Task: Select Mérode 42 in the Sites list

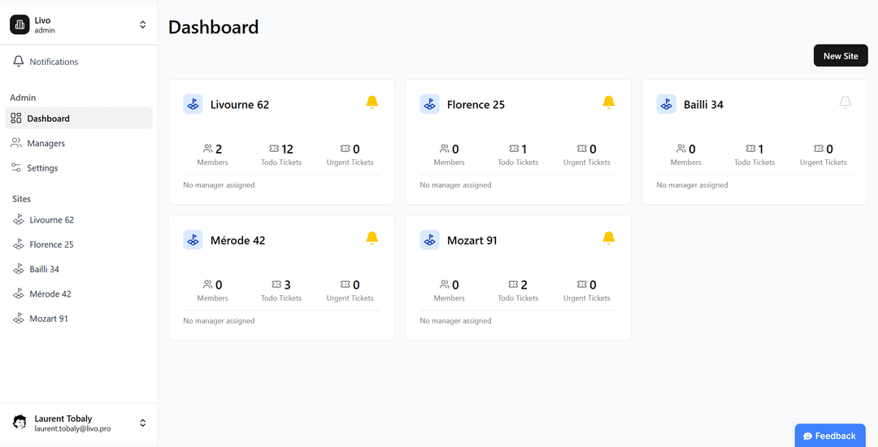Action: click(50, 294)
